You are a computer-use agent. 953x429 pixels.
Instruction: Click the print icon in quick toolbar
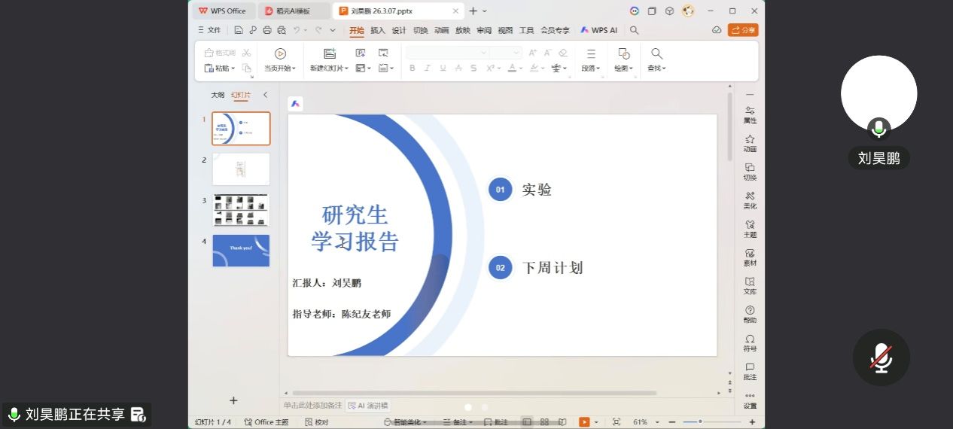[x=266, y=30]
